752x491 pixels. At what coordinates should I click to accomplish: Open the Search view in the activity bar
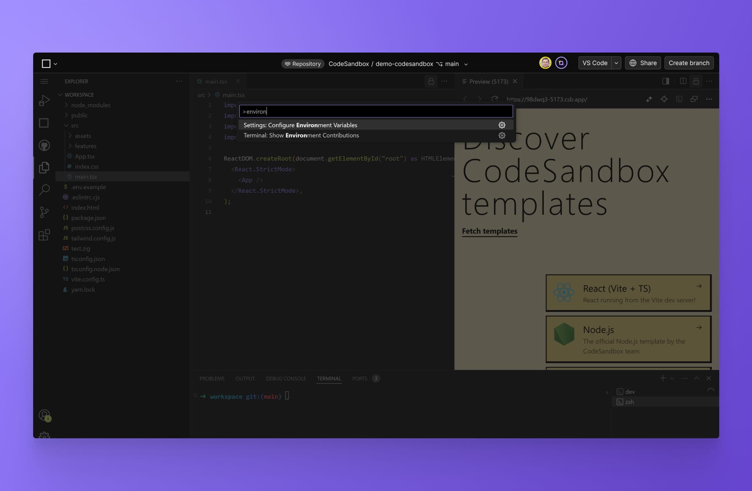44,190
